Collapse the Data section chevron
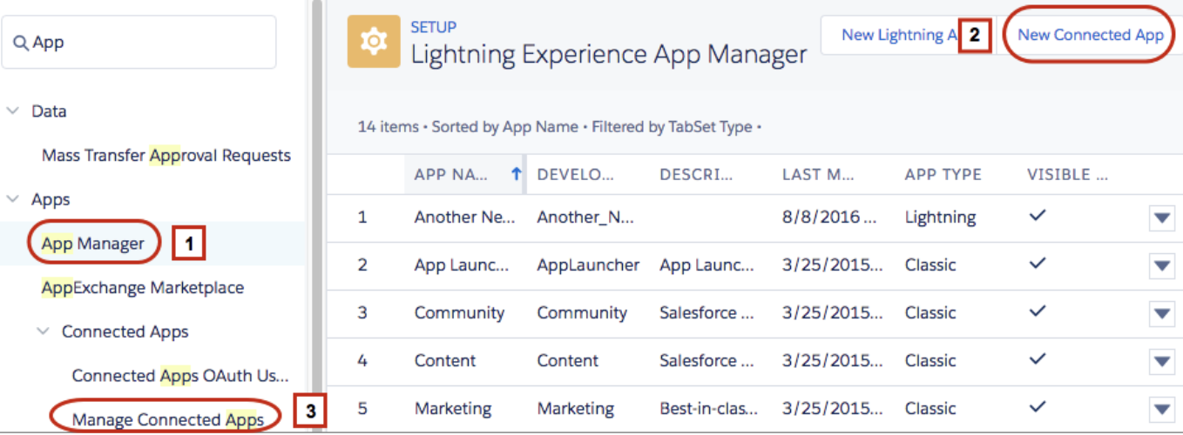This screenshot has width=1183, height=435. coord(12,111)
